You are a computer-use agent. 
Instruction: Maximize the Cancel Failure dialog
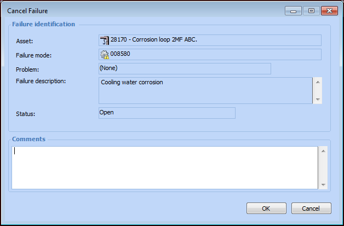click(x=311, y=10)
